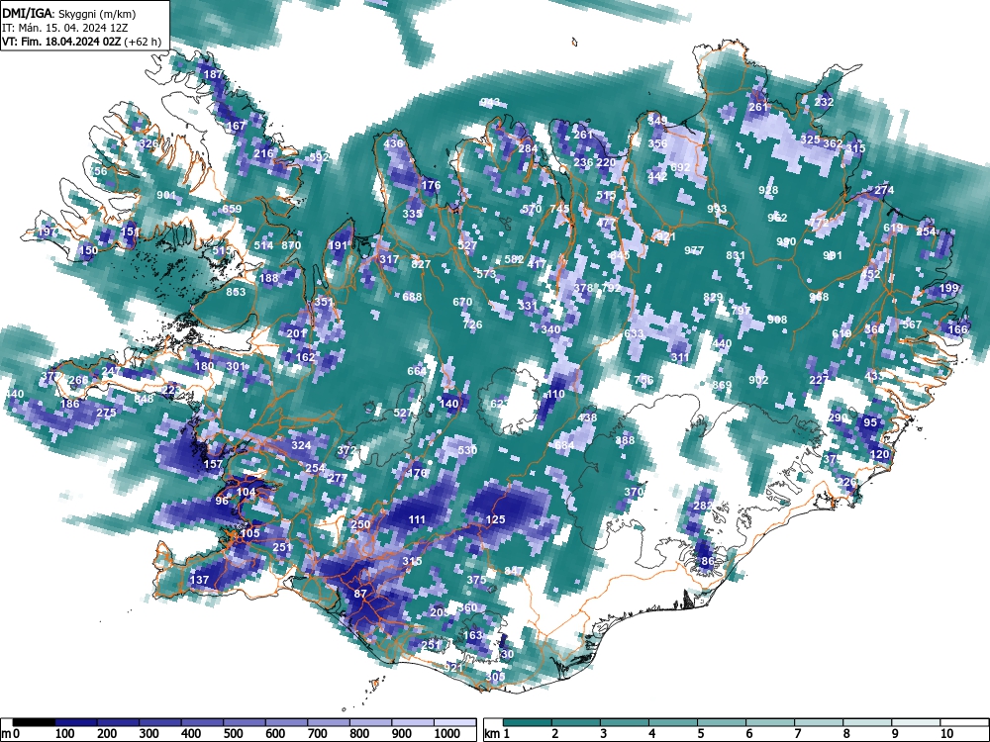
Task: Click the map value 305 on the south coast
Action: (496, 676)
